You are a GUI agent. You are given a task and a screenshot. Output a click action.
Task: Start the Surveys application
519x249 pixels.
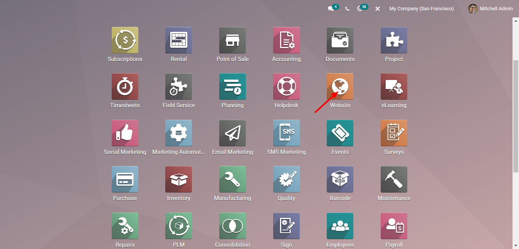coord(394,133)
